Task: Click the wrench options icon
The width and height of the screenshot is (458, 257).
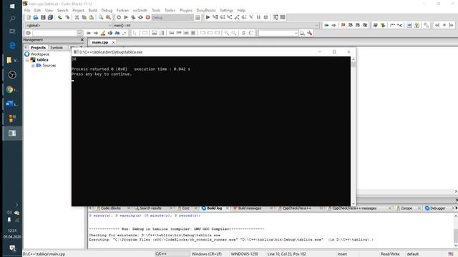Action: coord(310,34)
